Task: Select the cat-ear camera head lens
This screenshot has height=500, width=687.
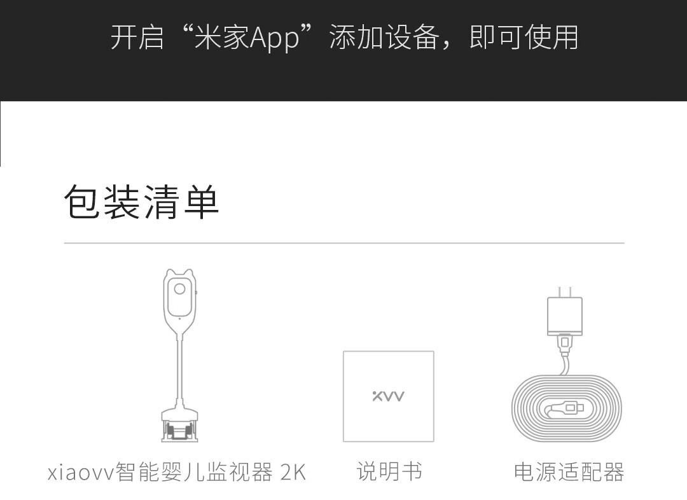Action: [x=179, y=289]
